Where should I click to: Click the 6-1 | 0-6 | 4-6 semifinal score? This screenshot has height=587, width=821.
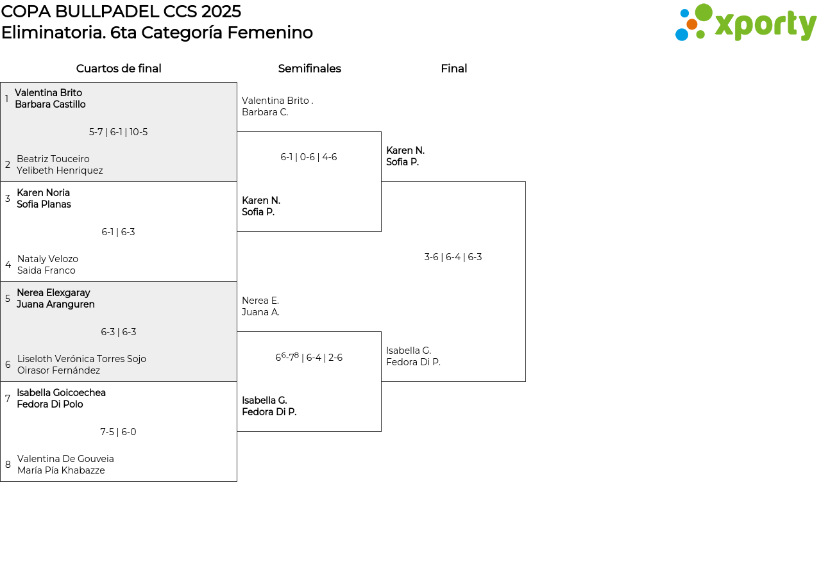309,157
